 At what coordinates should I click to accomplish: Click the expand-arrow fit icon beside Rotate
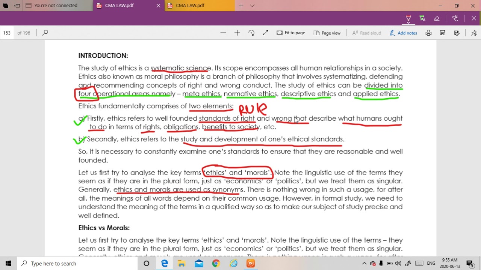point(266,33)
